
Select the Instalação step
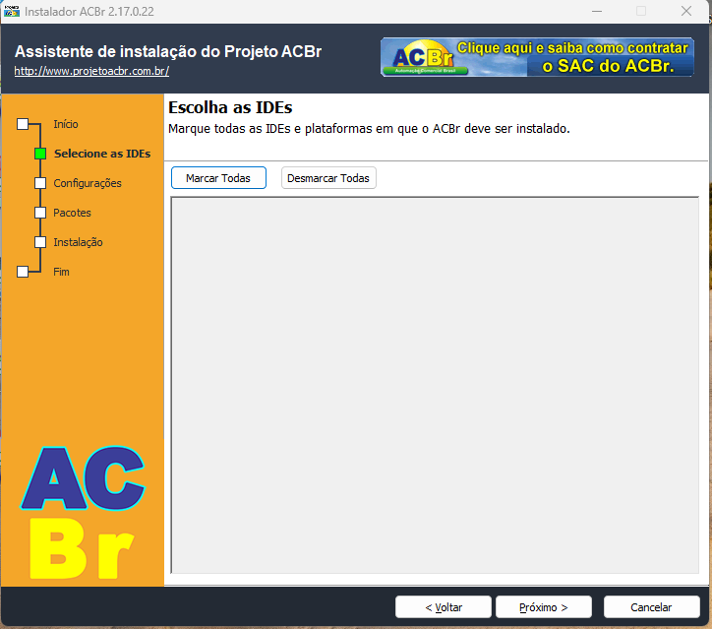pyautogui.click(x=78, y=242)
